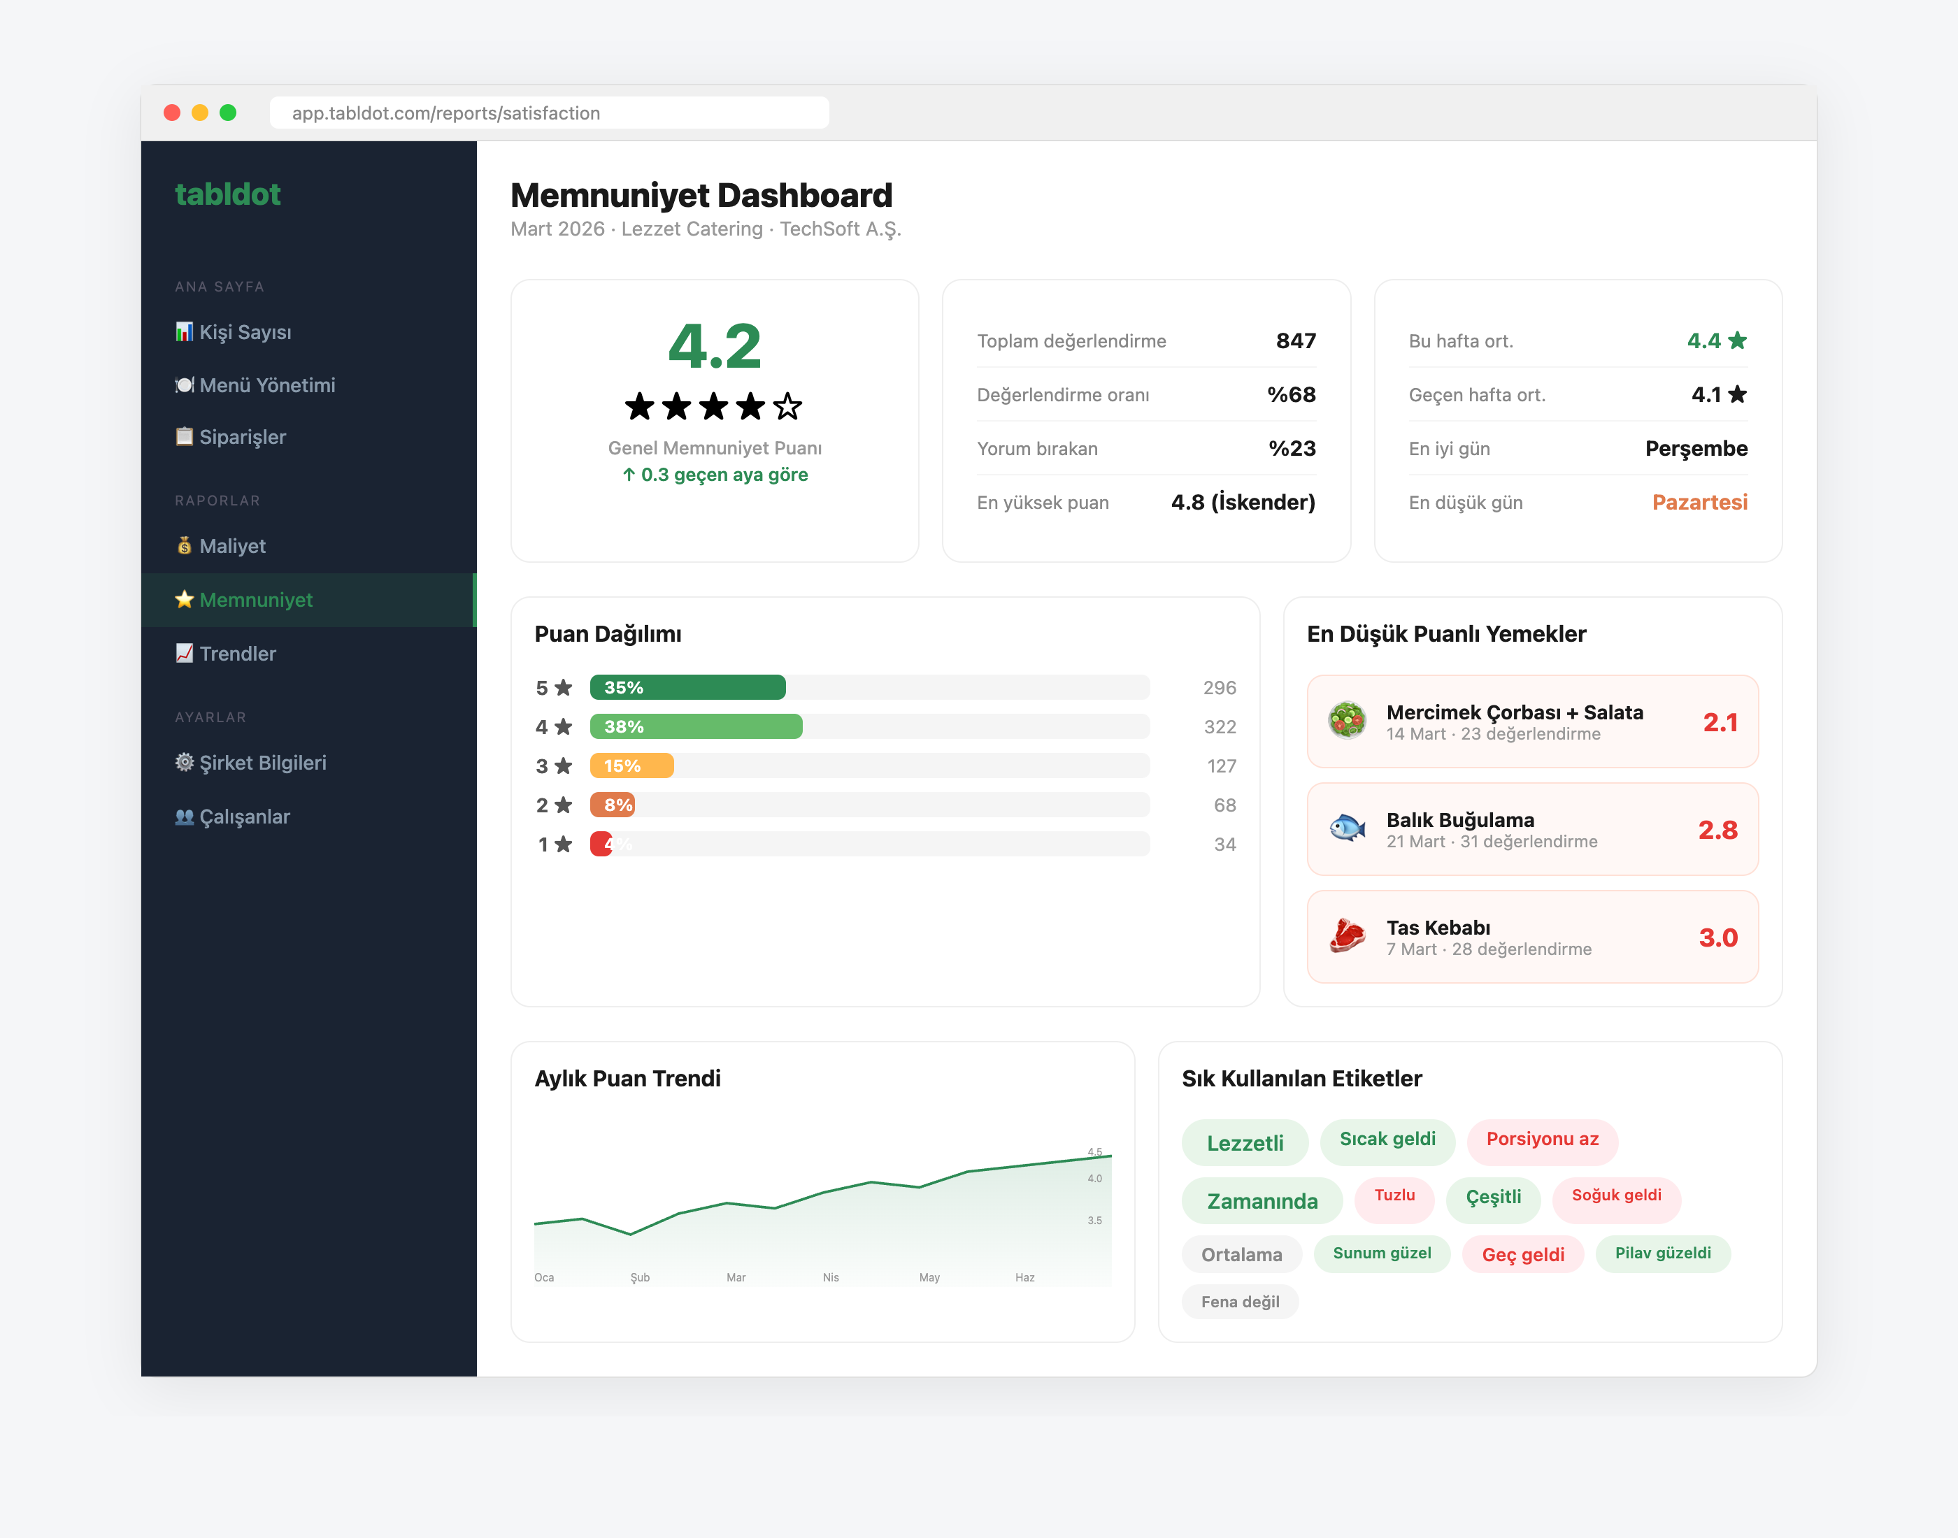Click the Menü Yönetimi plate icon
Image resolution: width=1958 pixels, height=1538 pixels.
coord(185,384)
